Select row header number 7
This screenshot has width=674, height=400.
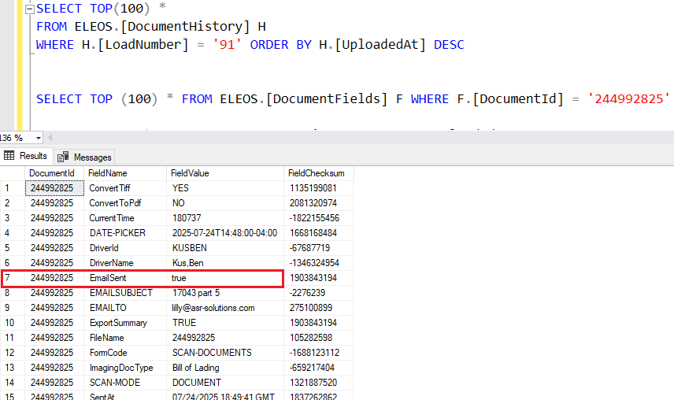pos(13,278)
